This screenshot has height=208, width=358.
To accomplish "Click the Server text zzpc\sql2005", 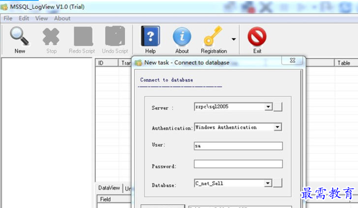I will (212, 107).
